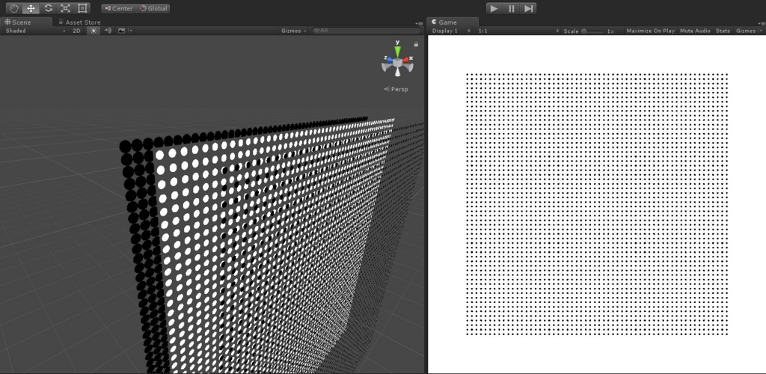Click the Step frame button
This screenshot has height=374, width=766.
point(528,8)
